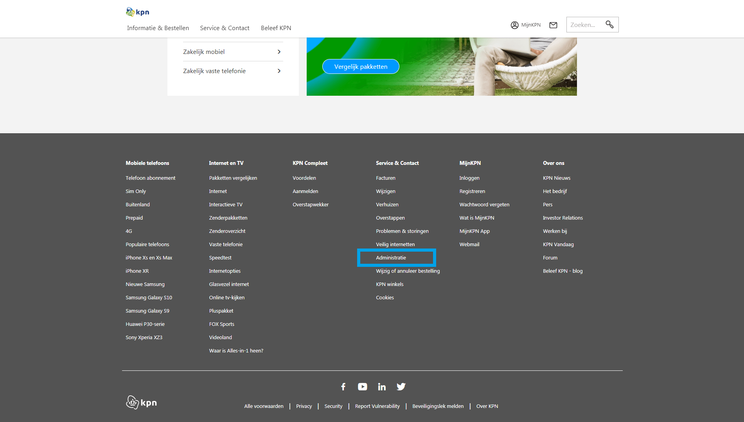This screenshot has width=744, height=422.
Task: Open the Interactieve TV link
Action: (x=226, y=204)
